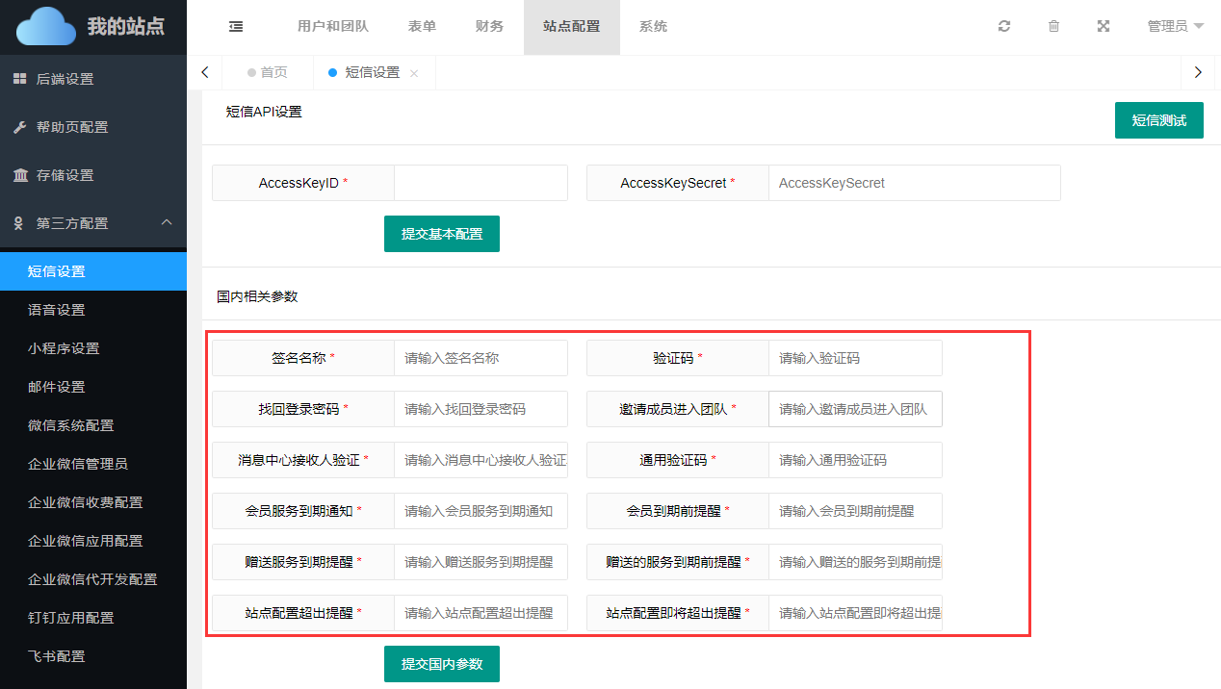Switch to the 财务 top menu
The image size is (1221, 689).
click(489, 27)
